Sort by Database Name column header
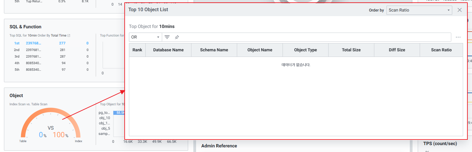 [x=168, y=50]
